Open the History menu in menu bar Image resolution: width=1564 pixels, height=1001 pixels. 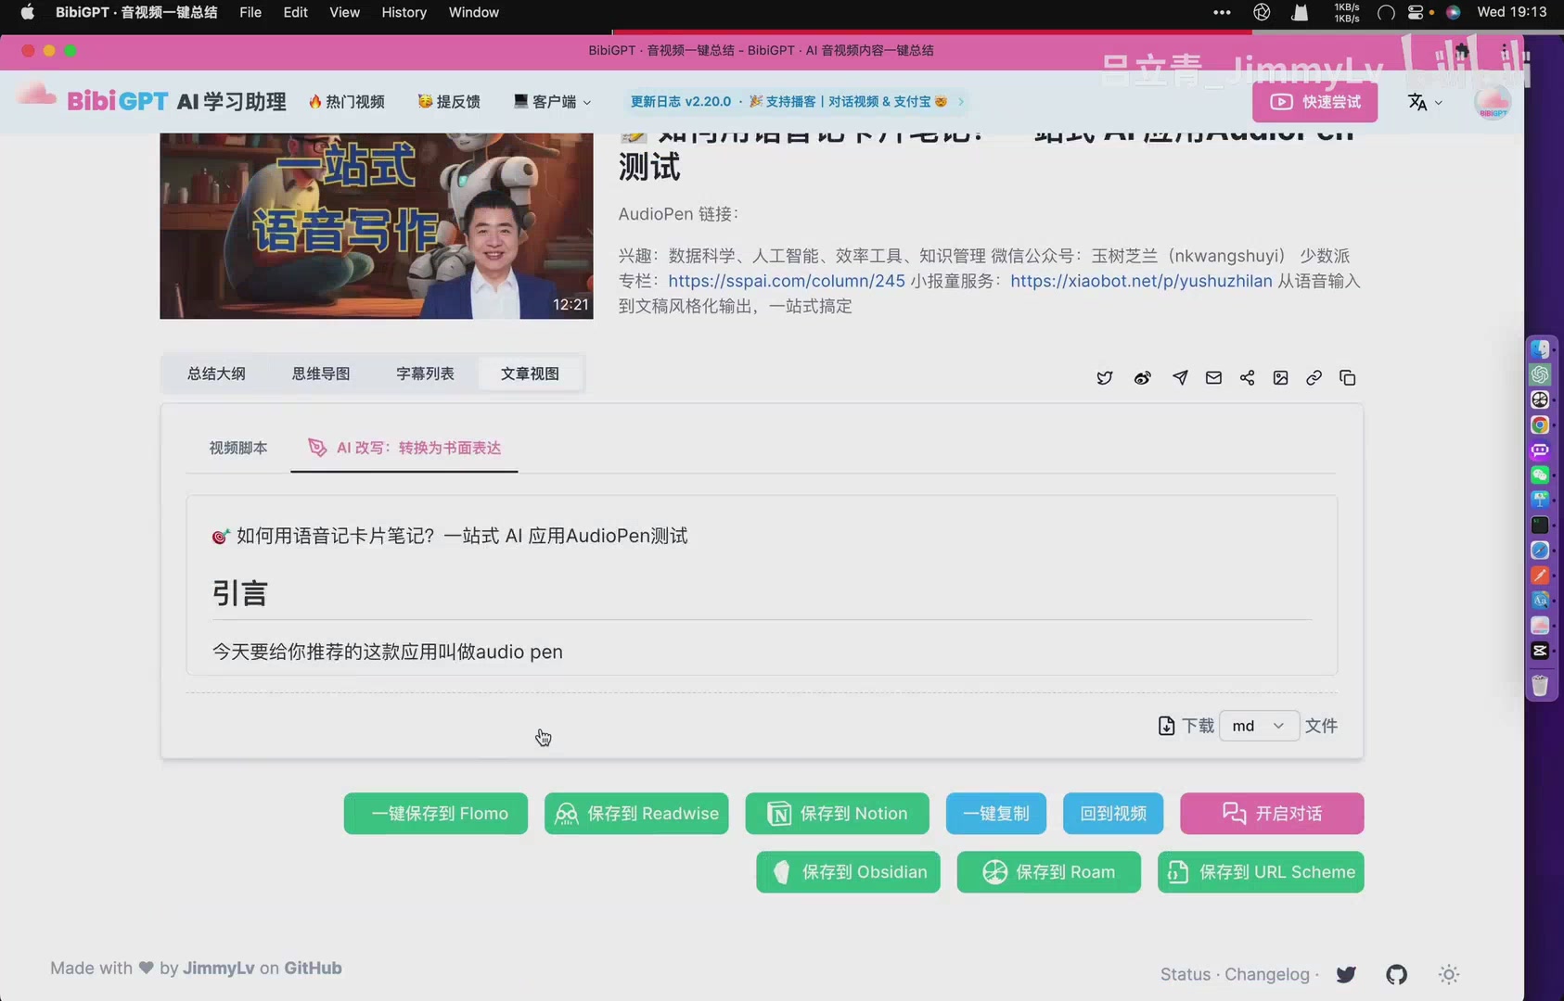click(404, 12)
